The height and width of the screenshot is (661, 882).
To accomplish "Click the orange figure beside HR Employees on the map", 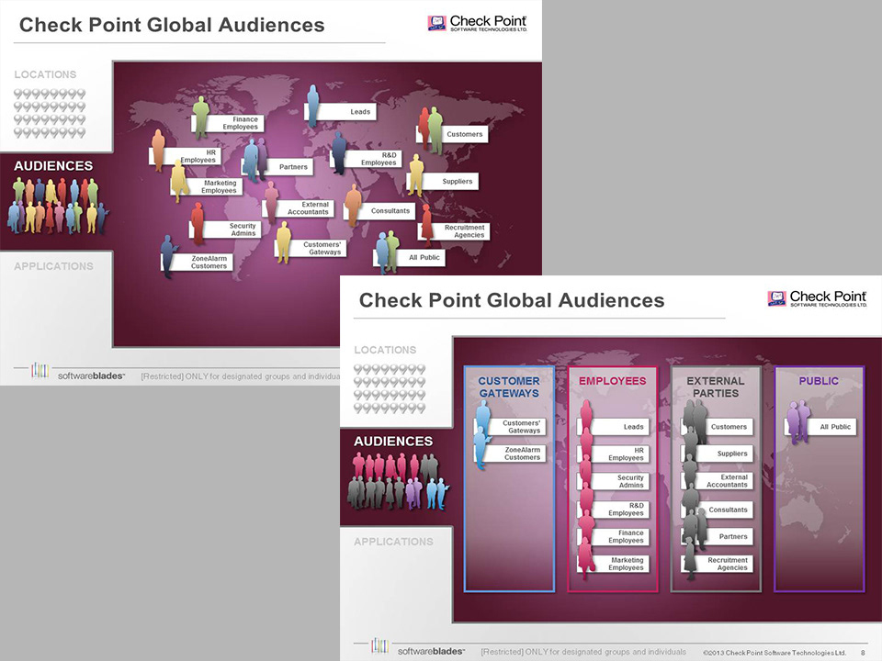I will coord(159,150).
